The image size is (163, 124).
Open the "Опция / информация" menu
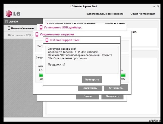143,14
